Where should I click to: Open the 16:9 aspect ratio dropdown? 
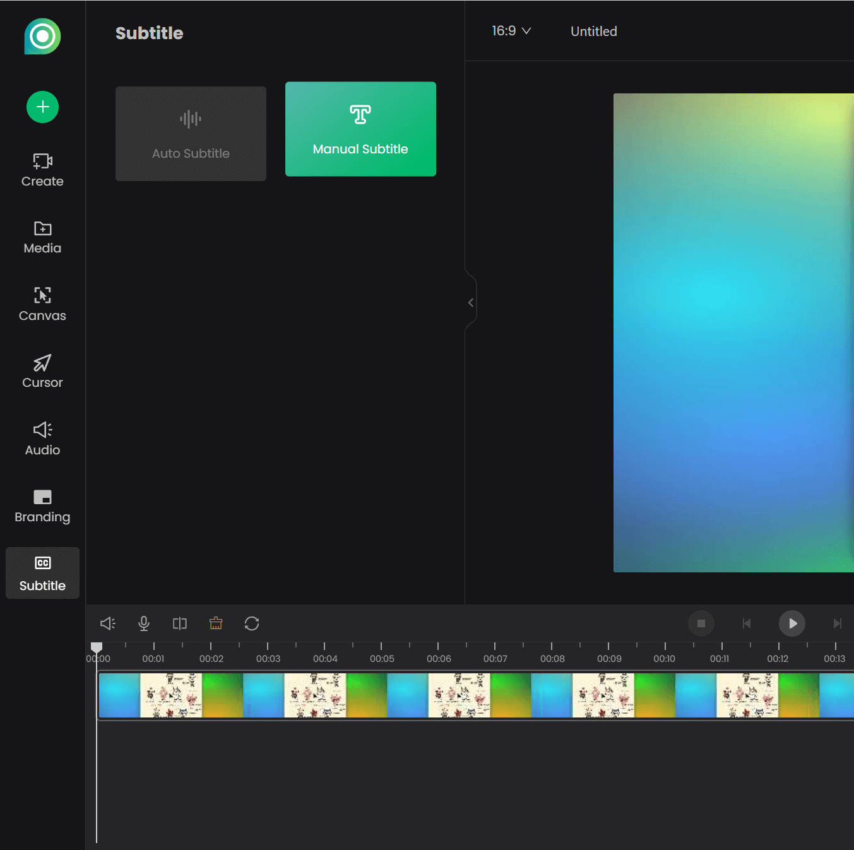pyautogui.click(x=511, y=31)
